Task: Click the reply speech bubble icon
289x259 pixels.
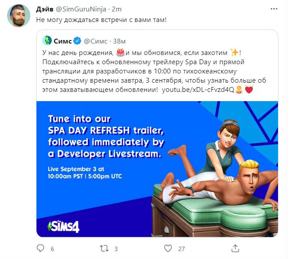Action: pyautogui.click(x=40, y=248)
